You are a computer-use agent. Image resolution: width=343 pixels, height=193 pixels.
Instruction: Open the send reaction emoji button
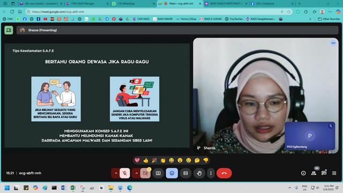pyautogui.click(x=172, y=173)
